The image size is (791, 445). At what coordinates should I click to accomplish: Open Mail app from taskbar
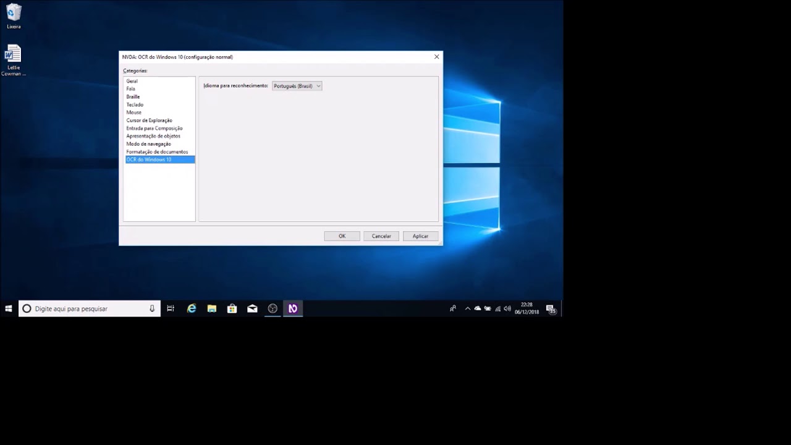pos(252,308)
